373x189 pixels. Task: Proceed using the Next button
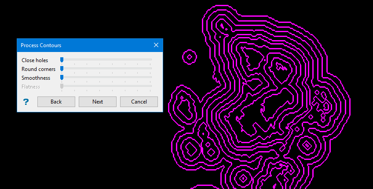[98, 102]
